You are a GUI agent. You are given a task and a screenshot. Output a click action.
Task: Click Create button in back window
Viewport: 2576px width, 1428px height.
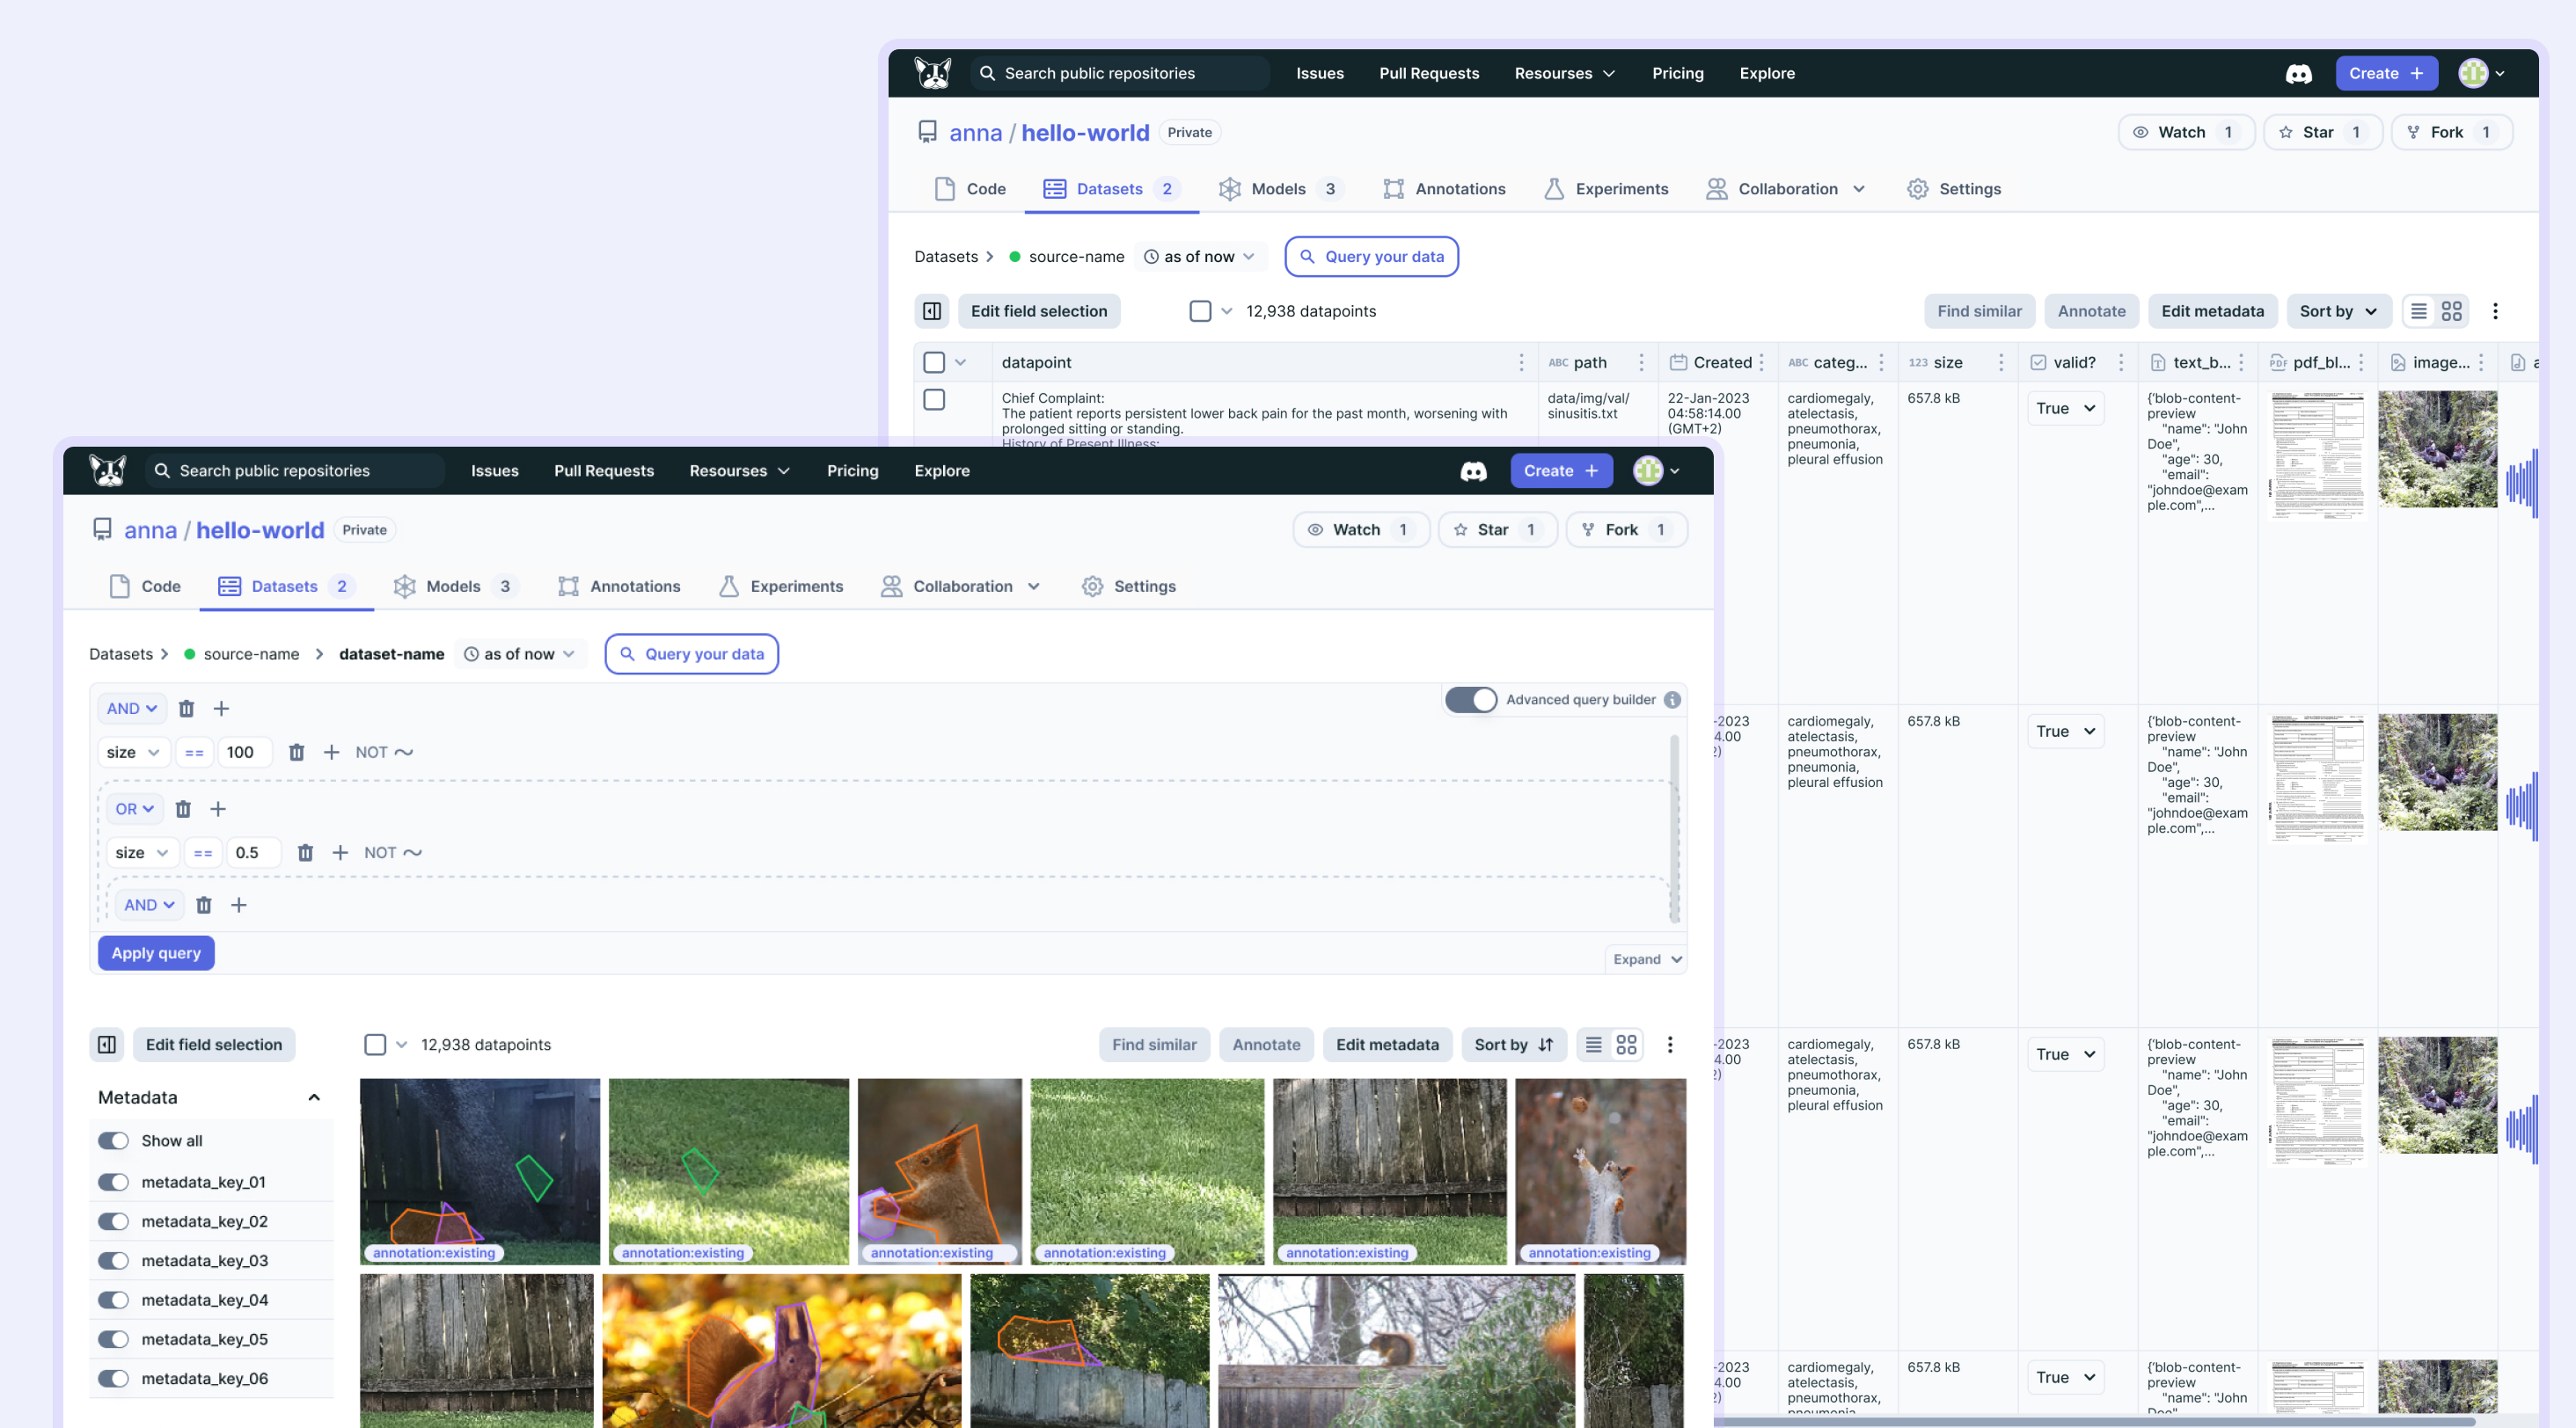coord(2386,73)
